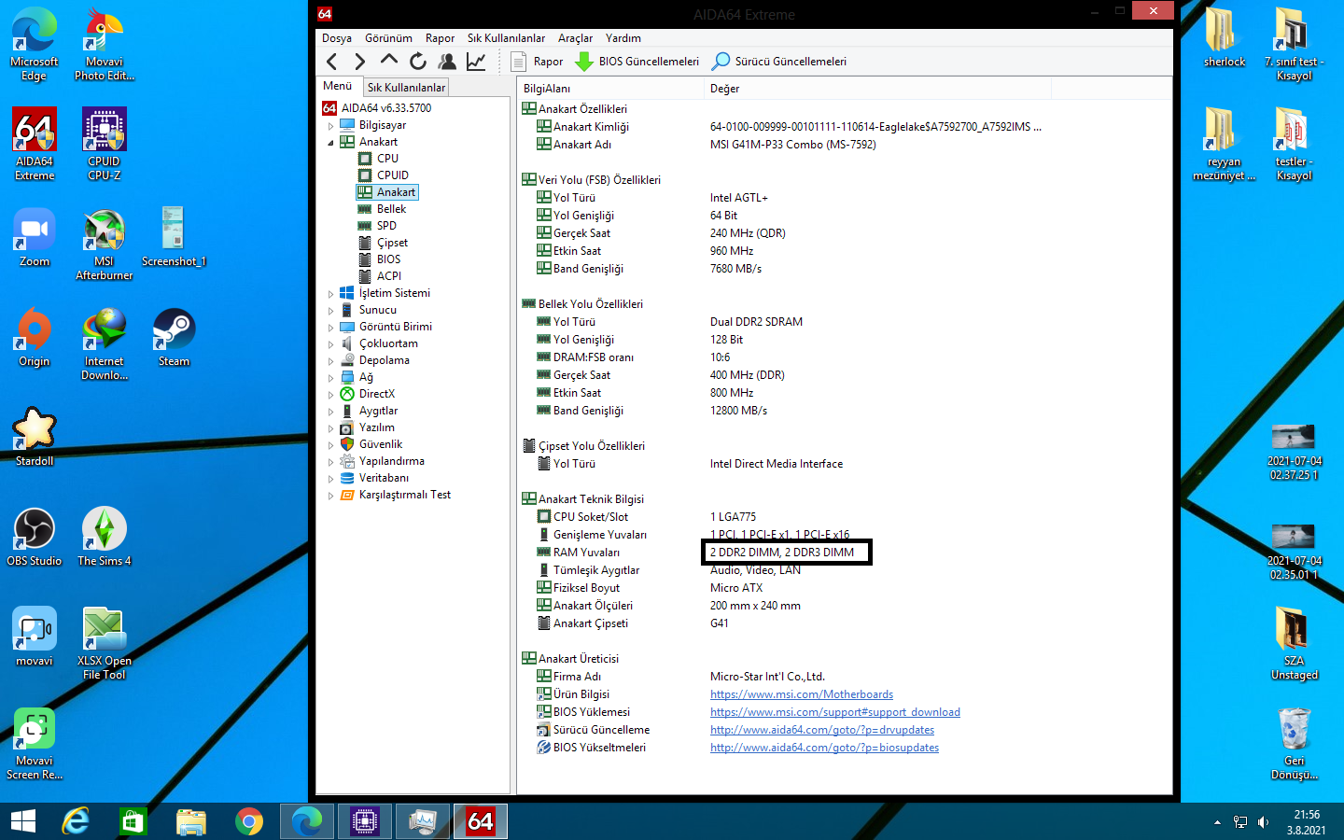Screen dimensions: 1344x840
Task: Select the CPU Soket/Slot row
Action: point(845,517)
